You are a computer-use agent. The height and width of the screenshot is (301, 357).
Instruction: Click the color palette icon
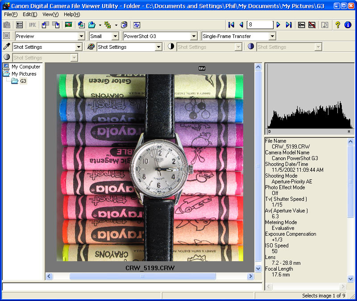point(91,47)
